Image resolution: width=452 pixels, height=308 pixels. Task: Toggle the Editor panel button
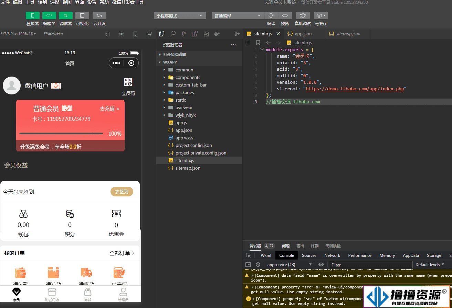click(x=49, y=15)
